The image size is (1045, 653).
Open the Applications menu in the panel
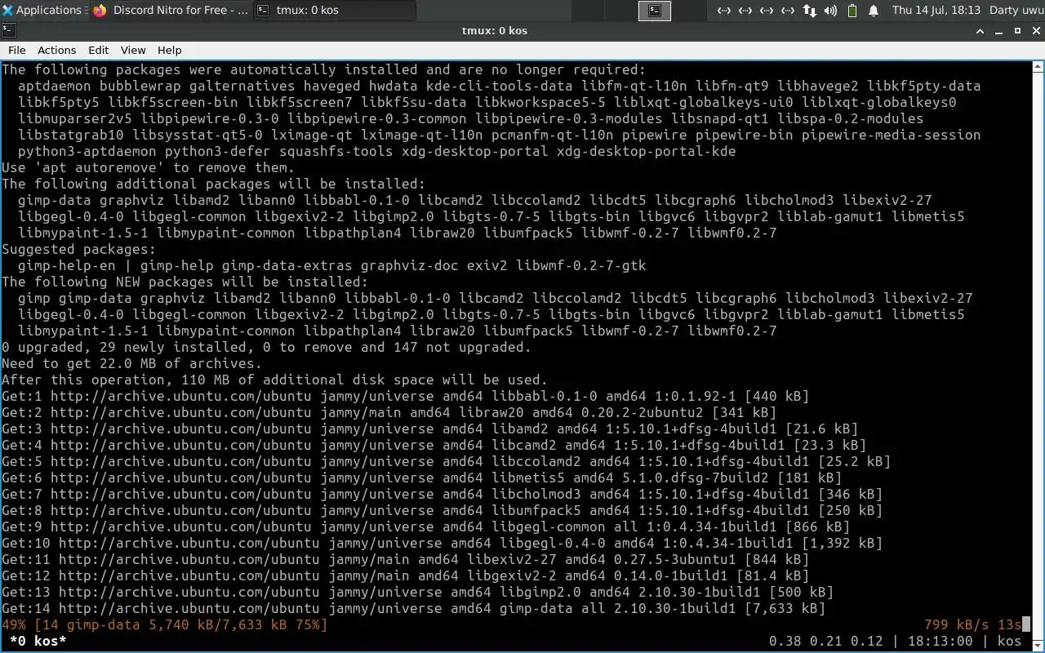(42, 11)
